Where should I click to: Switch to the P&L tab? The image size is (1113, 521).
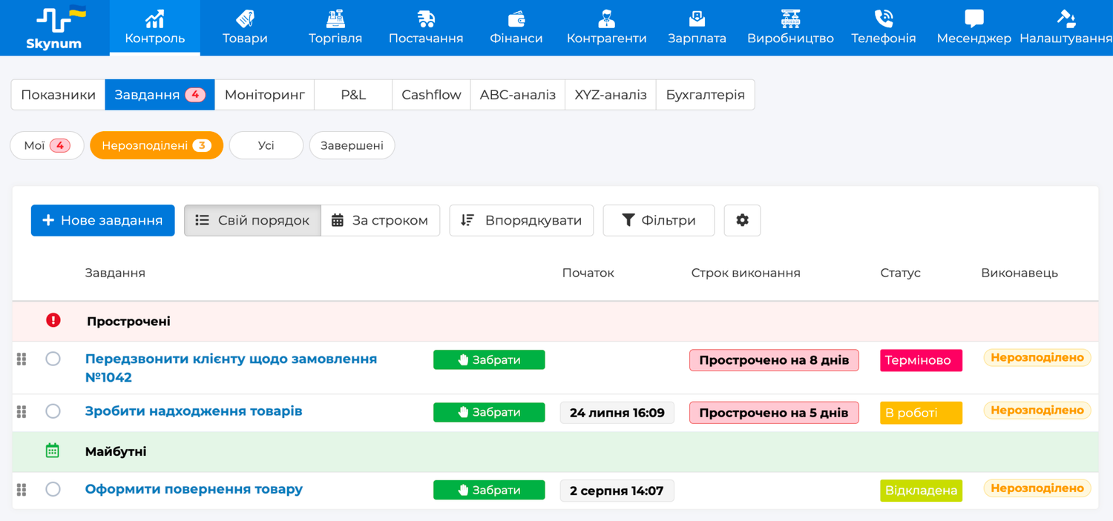click(x=353, y=95)
